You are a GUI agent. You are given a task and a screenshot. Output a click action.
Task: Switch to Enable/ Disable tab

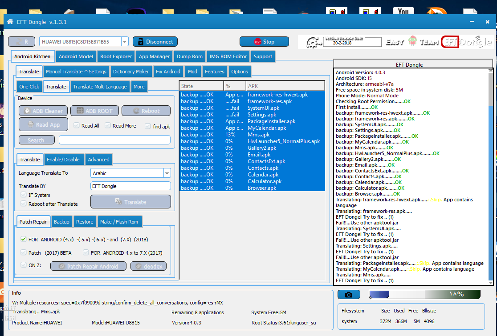(63, 160)
